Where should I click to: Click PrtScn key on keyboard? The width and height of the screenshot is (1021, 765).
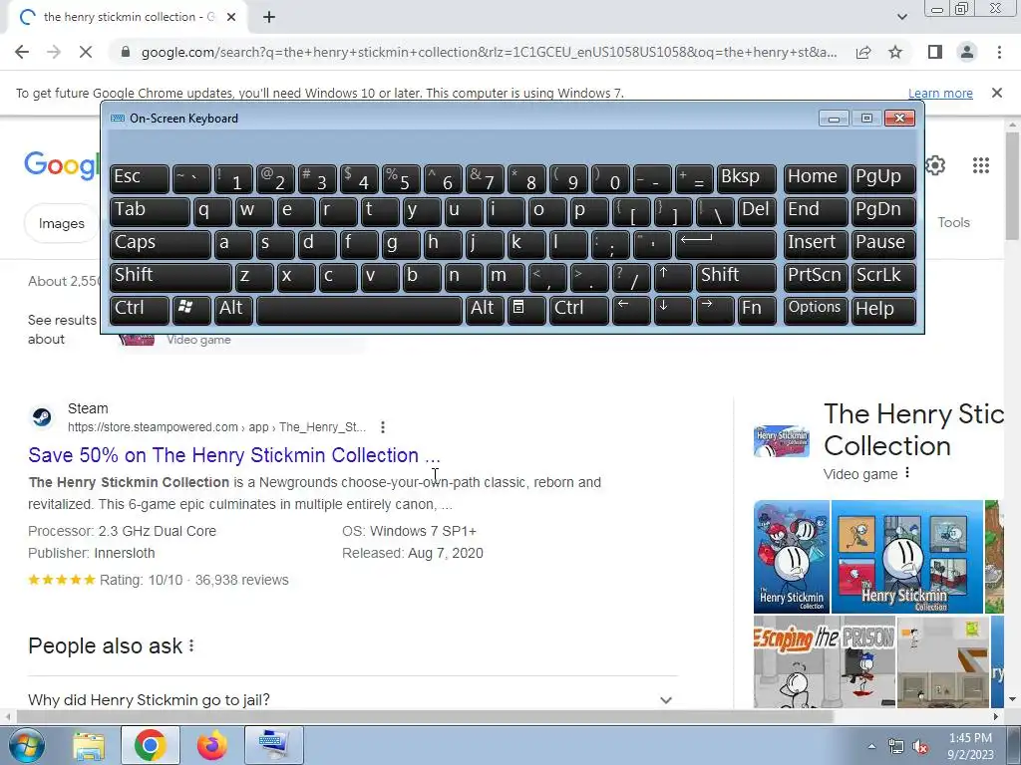[x=816, y=277]
